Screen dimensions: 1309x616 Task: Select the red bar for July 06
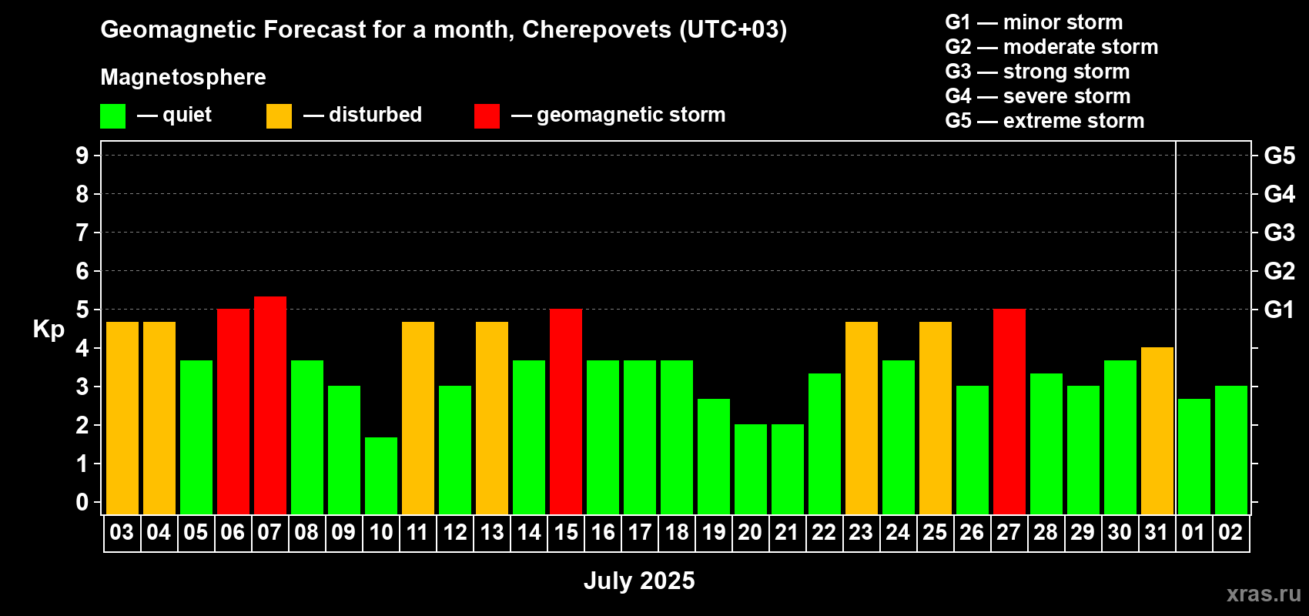click(x=233, y=412)
